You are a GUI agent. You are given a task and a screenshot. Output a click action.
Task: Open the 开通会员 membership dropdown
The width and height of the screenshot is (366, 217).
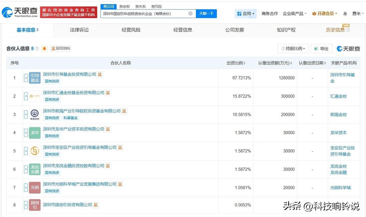click(325, 13)
